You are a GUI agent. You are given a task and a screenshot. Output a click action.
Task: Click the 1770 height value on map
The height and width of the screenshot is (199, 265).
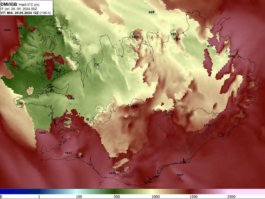[169, 115]
